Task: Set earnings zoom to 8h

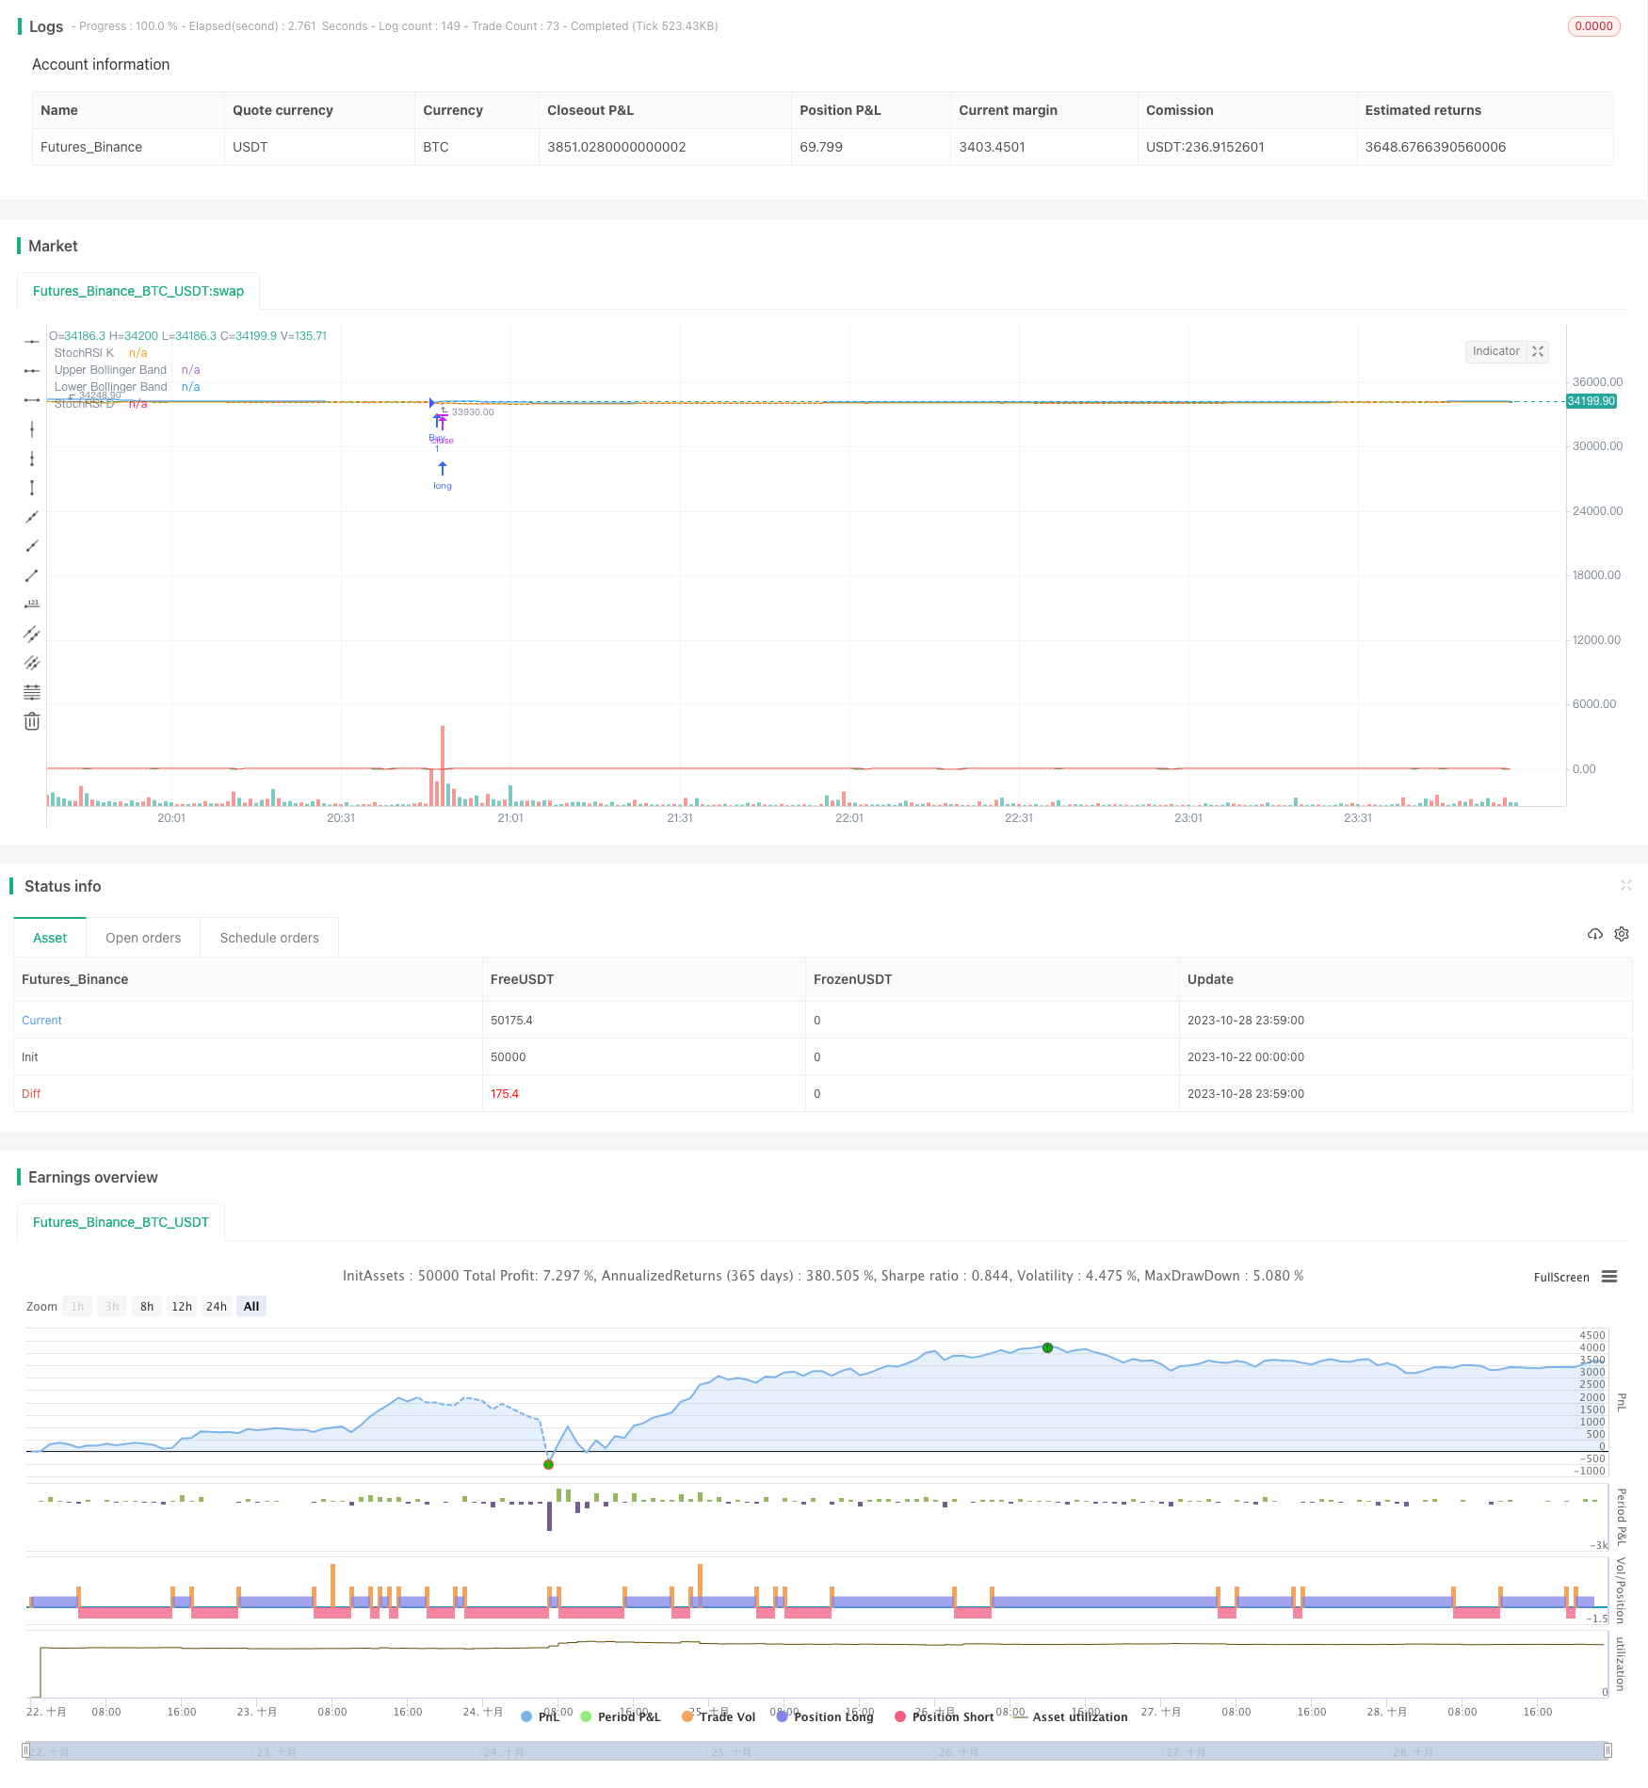Action: coord(147,1306)
